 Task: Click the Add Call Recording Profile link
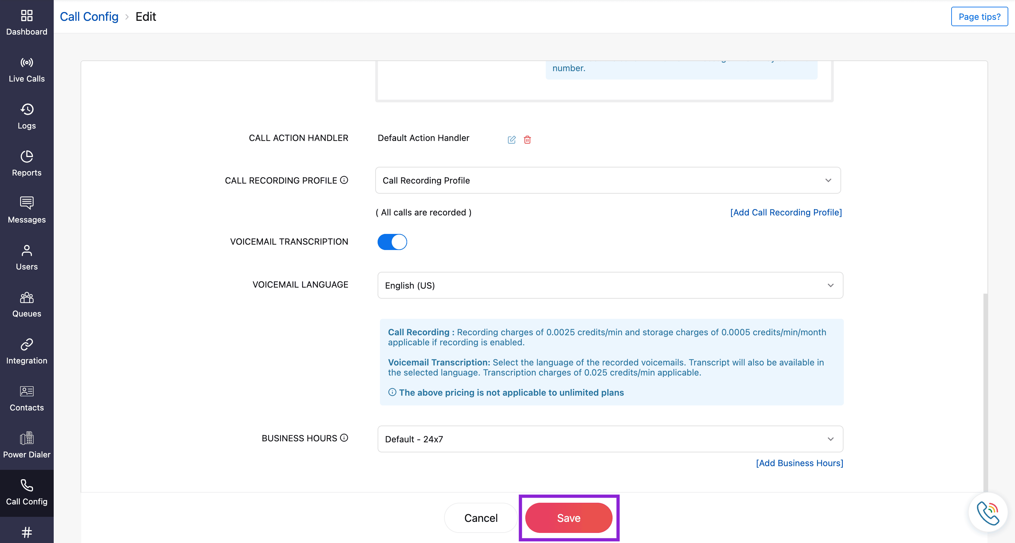786,212
